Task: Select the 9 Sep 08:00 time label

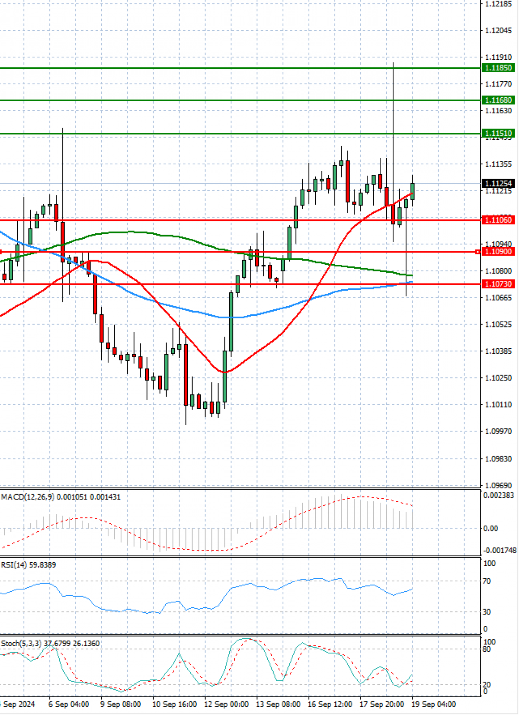Action: (121, 704)
